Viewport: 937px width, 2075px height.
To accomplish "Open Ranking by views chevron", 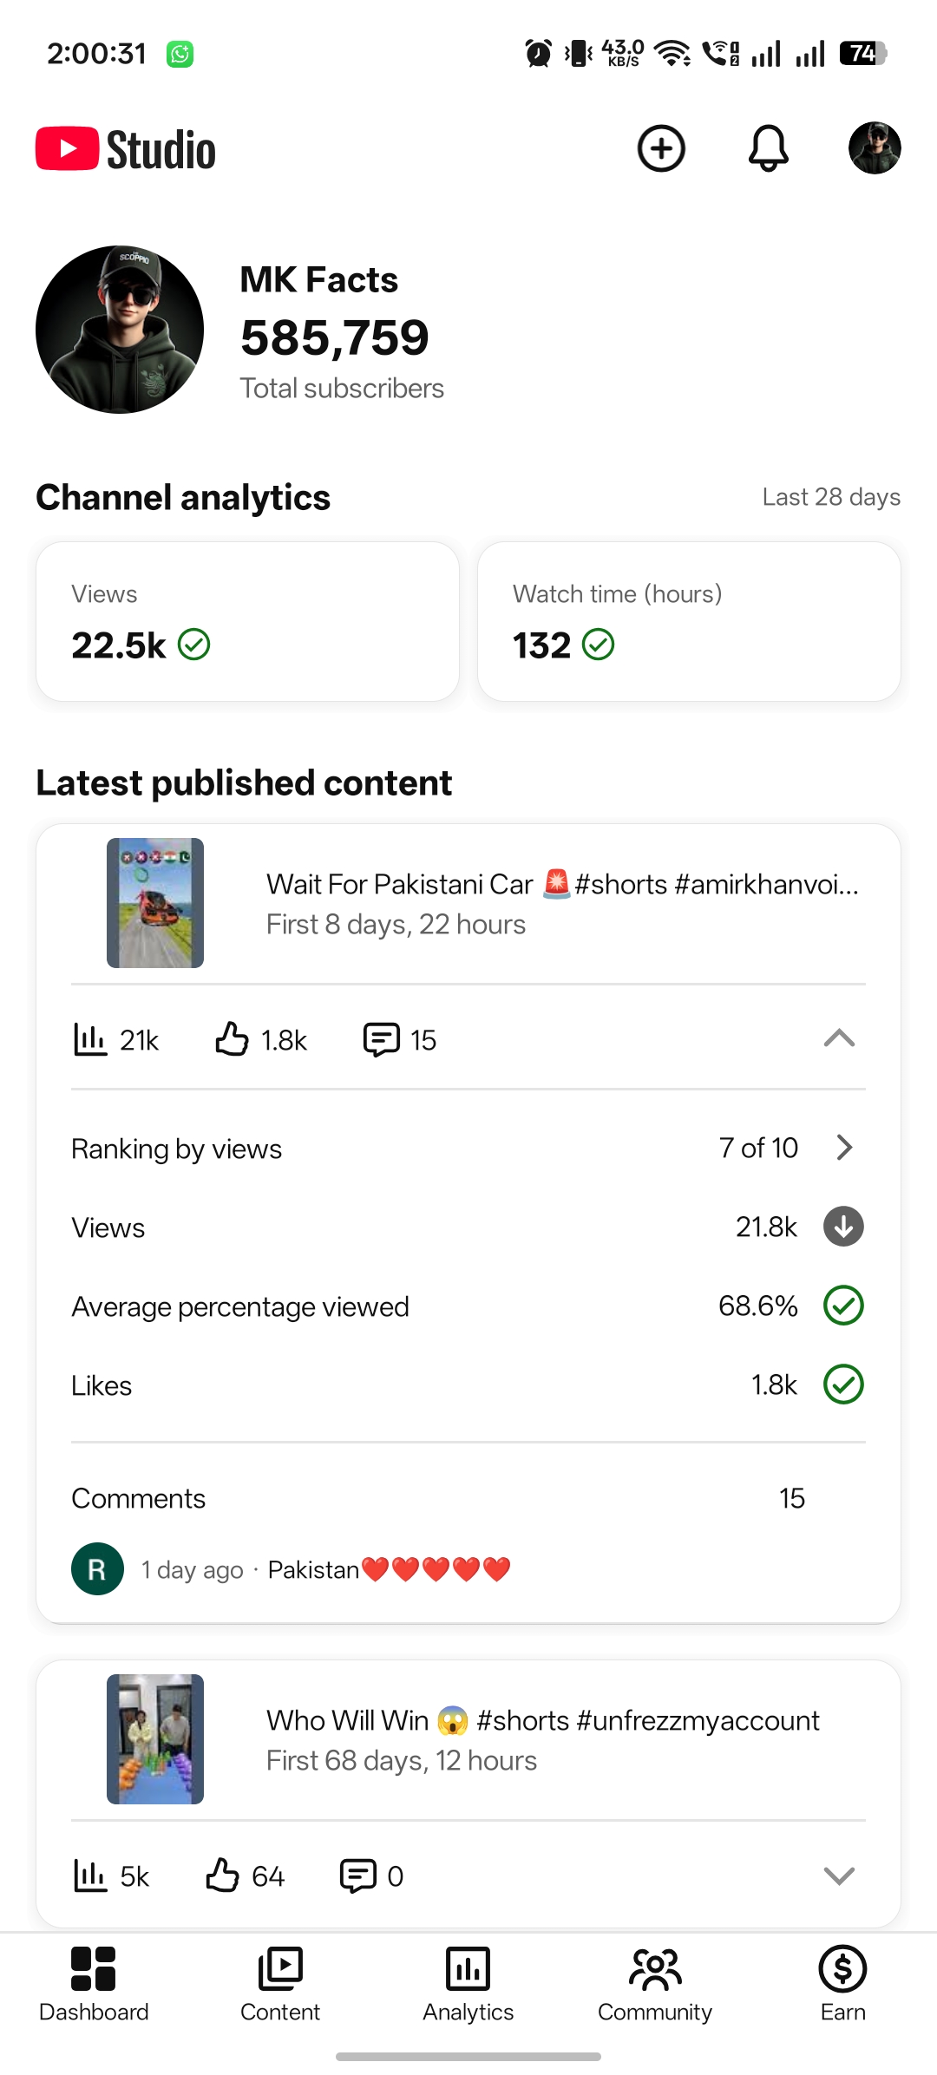I will click(x=844, y=1148).
